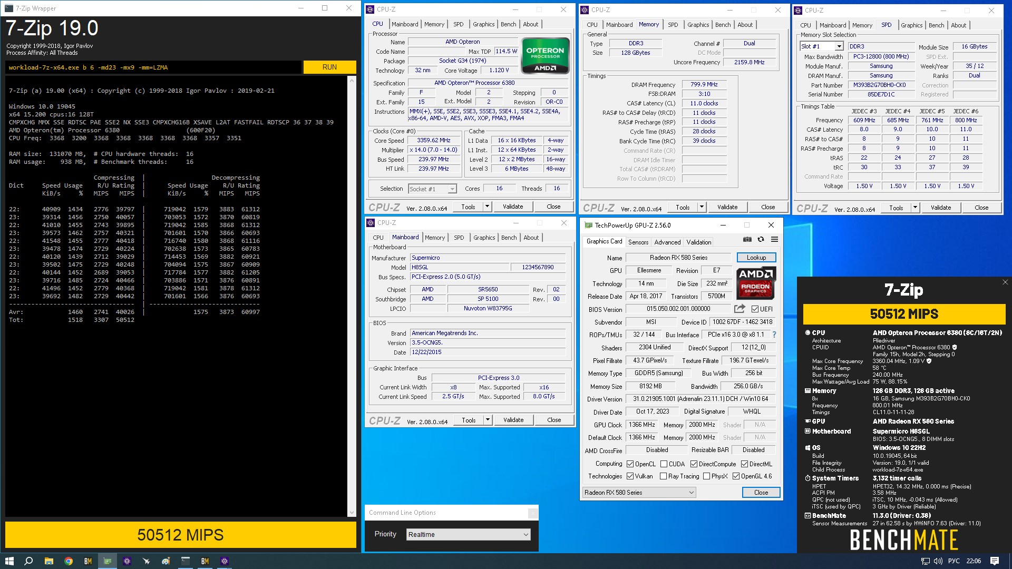Open the Slot #1 memory slot dropdown

click(821, 46)
